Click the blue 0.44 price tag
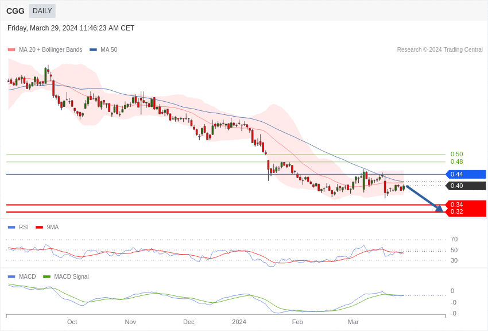The height and width of the screenshot is (331, 488). click(x=466, y=175)
